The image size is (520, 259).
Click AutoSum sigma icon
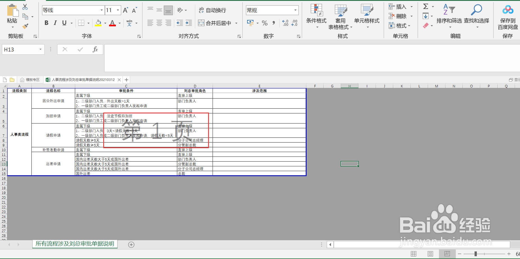tap(425, 6)
